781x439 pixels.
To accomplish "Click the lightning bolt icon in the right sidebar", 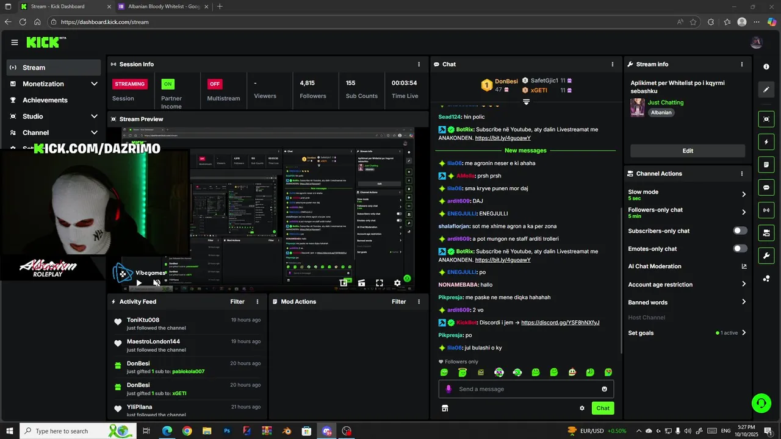I will 766,142.
